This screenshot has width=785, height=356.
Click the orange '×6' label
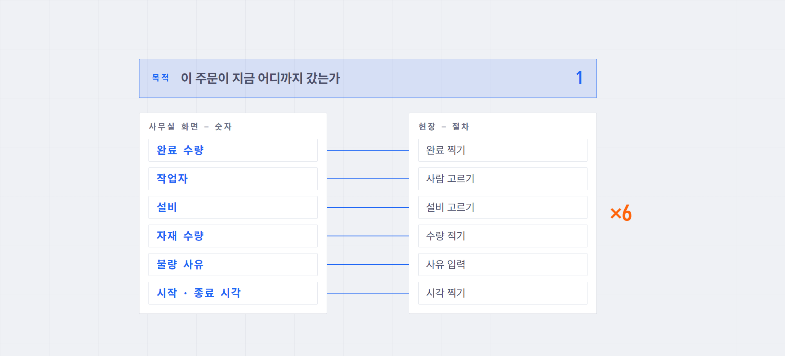pyautogui.click(x=621, y=213)
